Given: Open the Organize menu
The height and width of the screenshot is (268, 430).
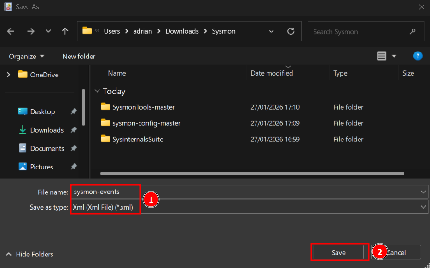Looking at the screenshot, I should pos(27,56).
